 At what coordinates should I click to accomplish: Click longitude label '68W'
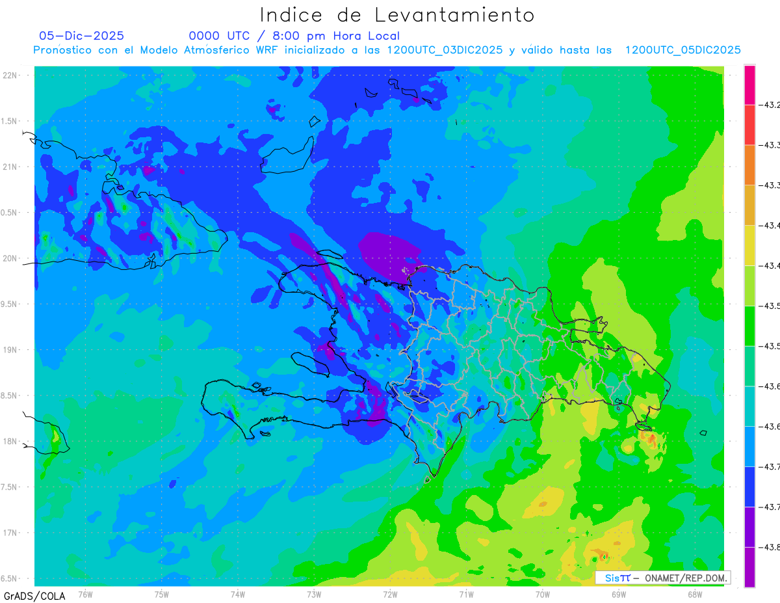click(x=695, y=594)
